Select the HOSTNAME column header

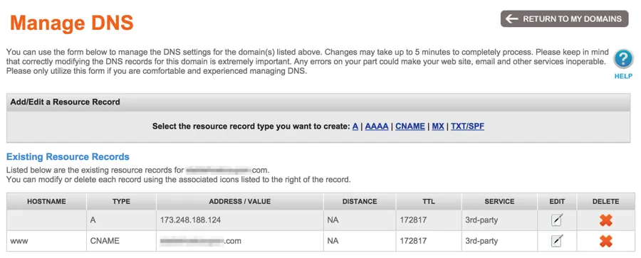point(46,202)
